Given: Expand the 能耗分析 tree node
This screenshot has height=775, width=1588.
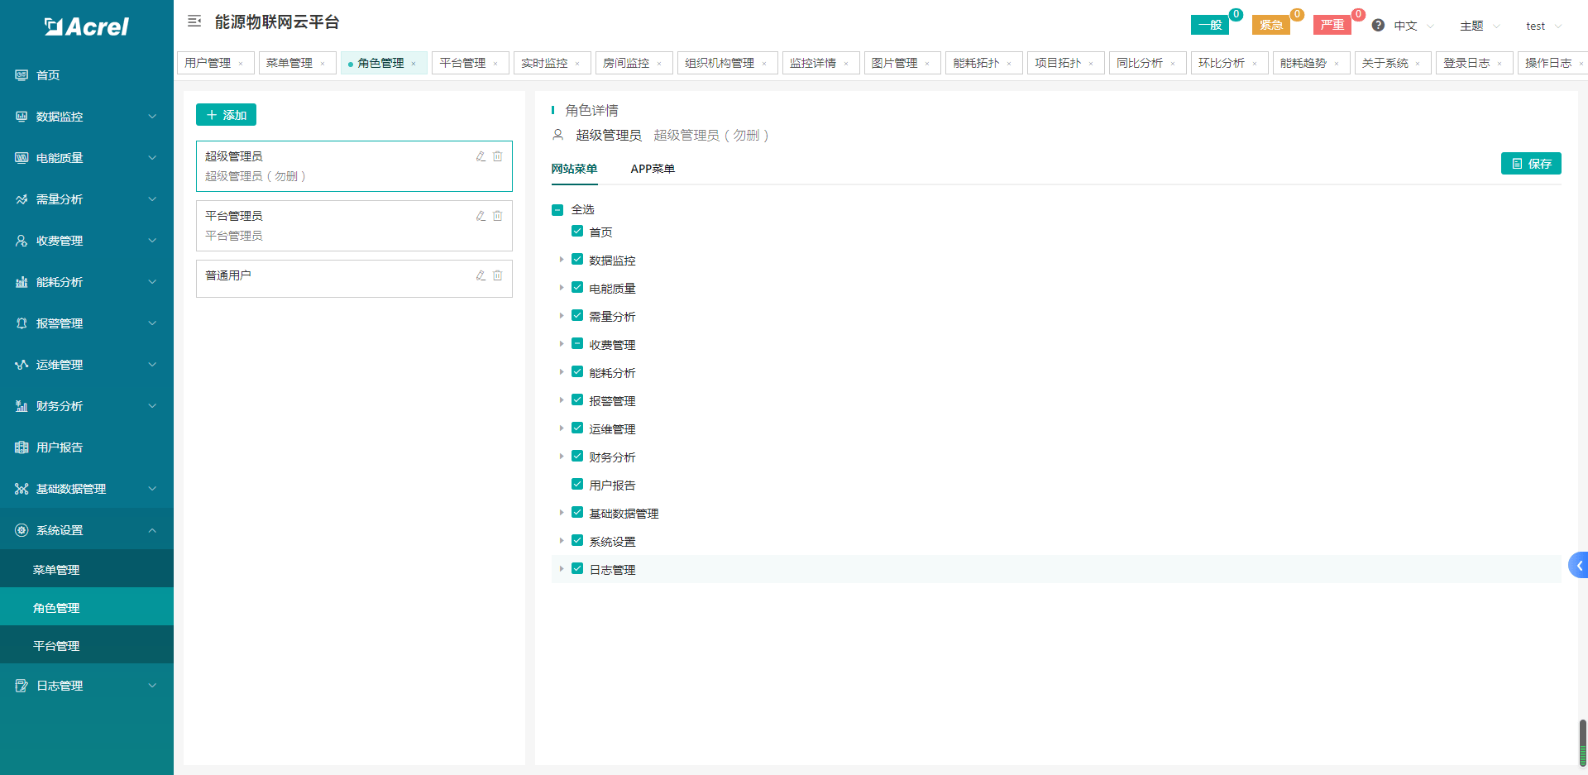Looking at the screenshot, I should tap(561, 372).
